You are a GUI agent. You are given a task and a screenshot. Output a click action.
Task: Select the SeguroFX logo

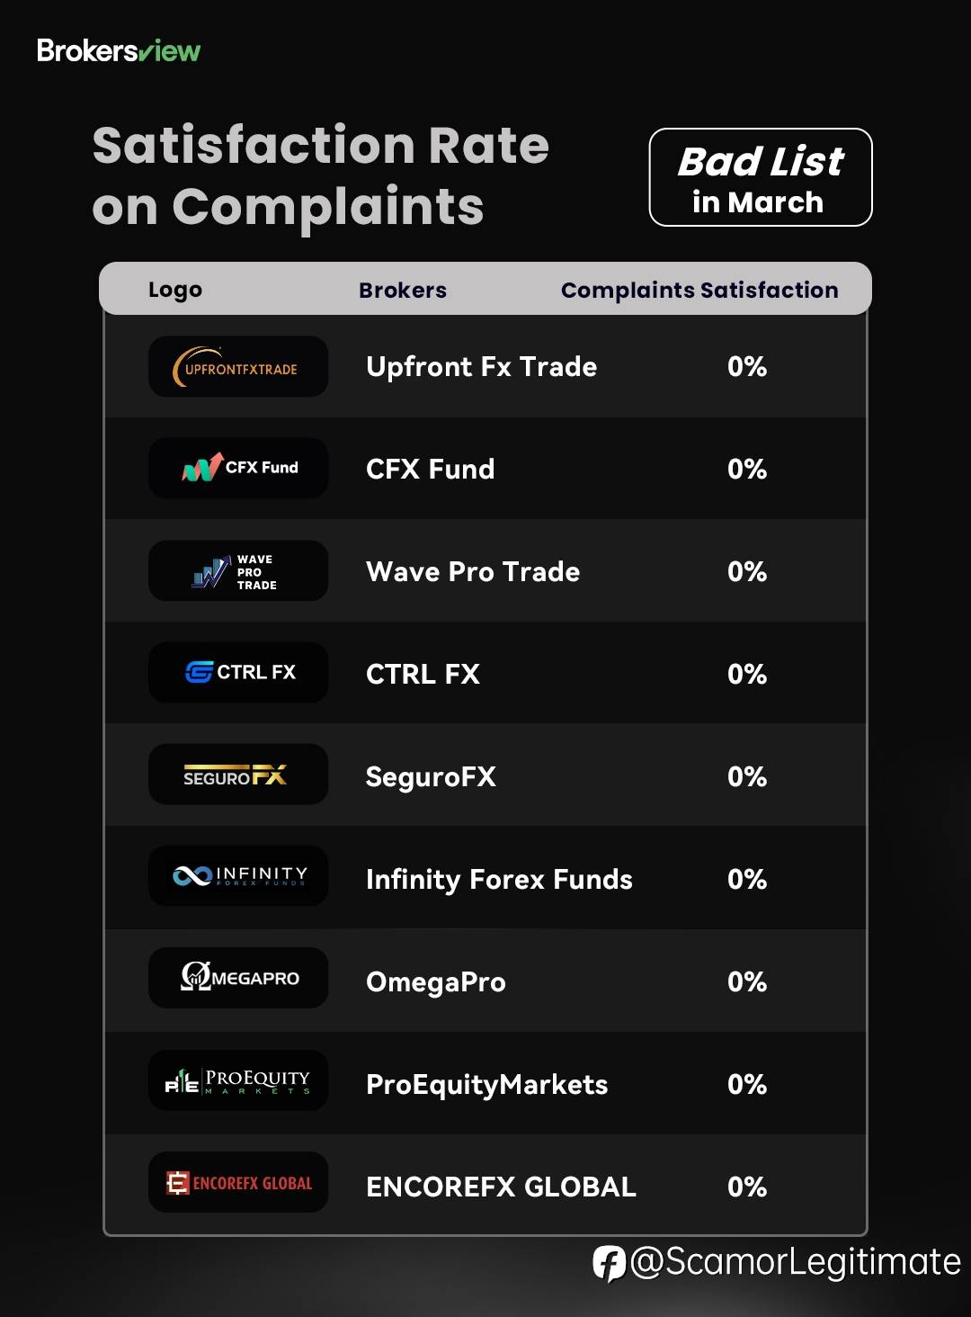(238, 774)
